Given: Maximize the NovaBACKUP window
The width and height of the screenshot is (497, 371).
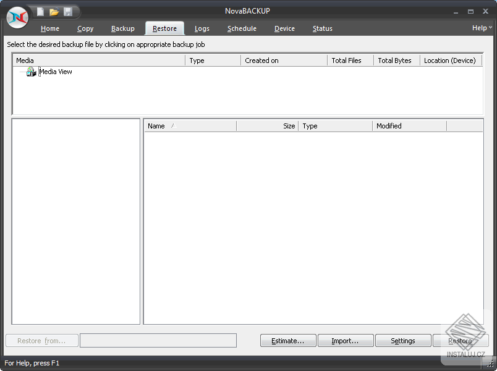Looking at the screenshot, I should click(470, 12).
